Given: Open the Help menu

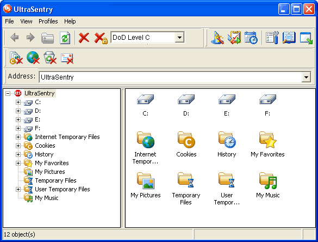Looking at the screenshot, I should [70, 21].
